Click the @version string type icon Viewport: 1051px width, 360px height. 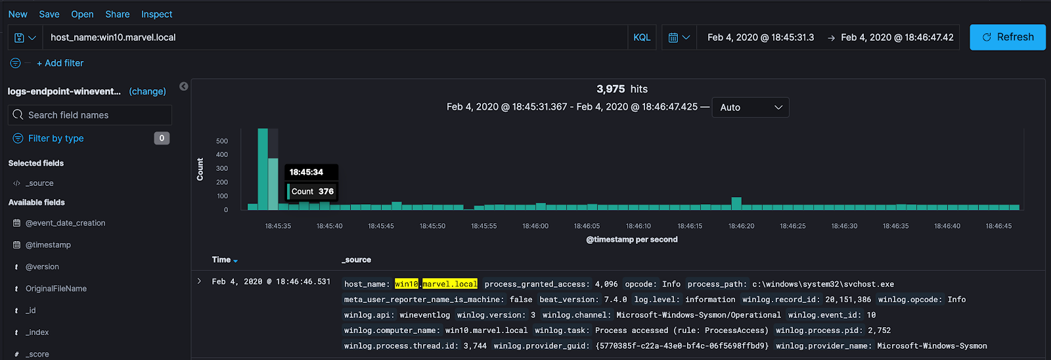click(16, 267)
